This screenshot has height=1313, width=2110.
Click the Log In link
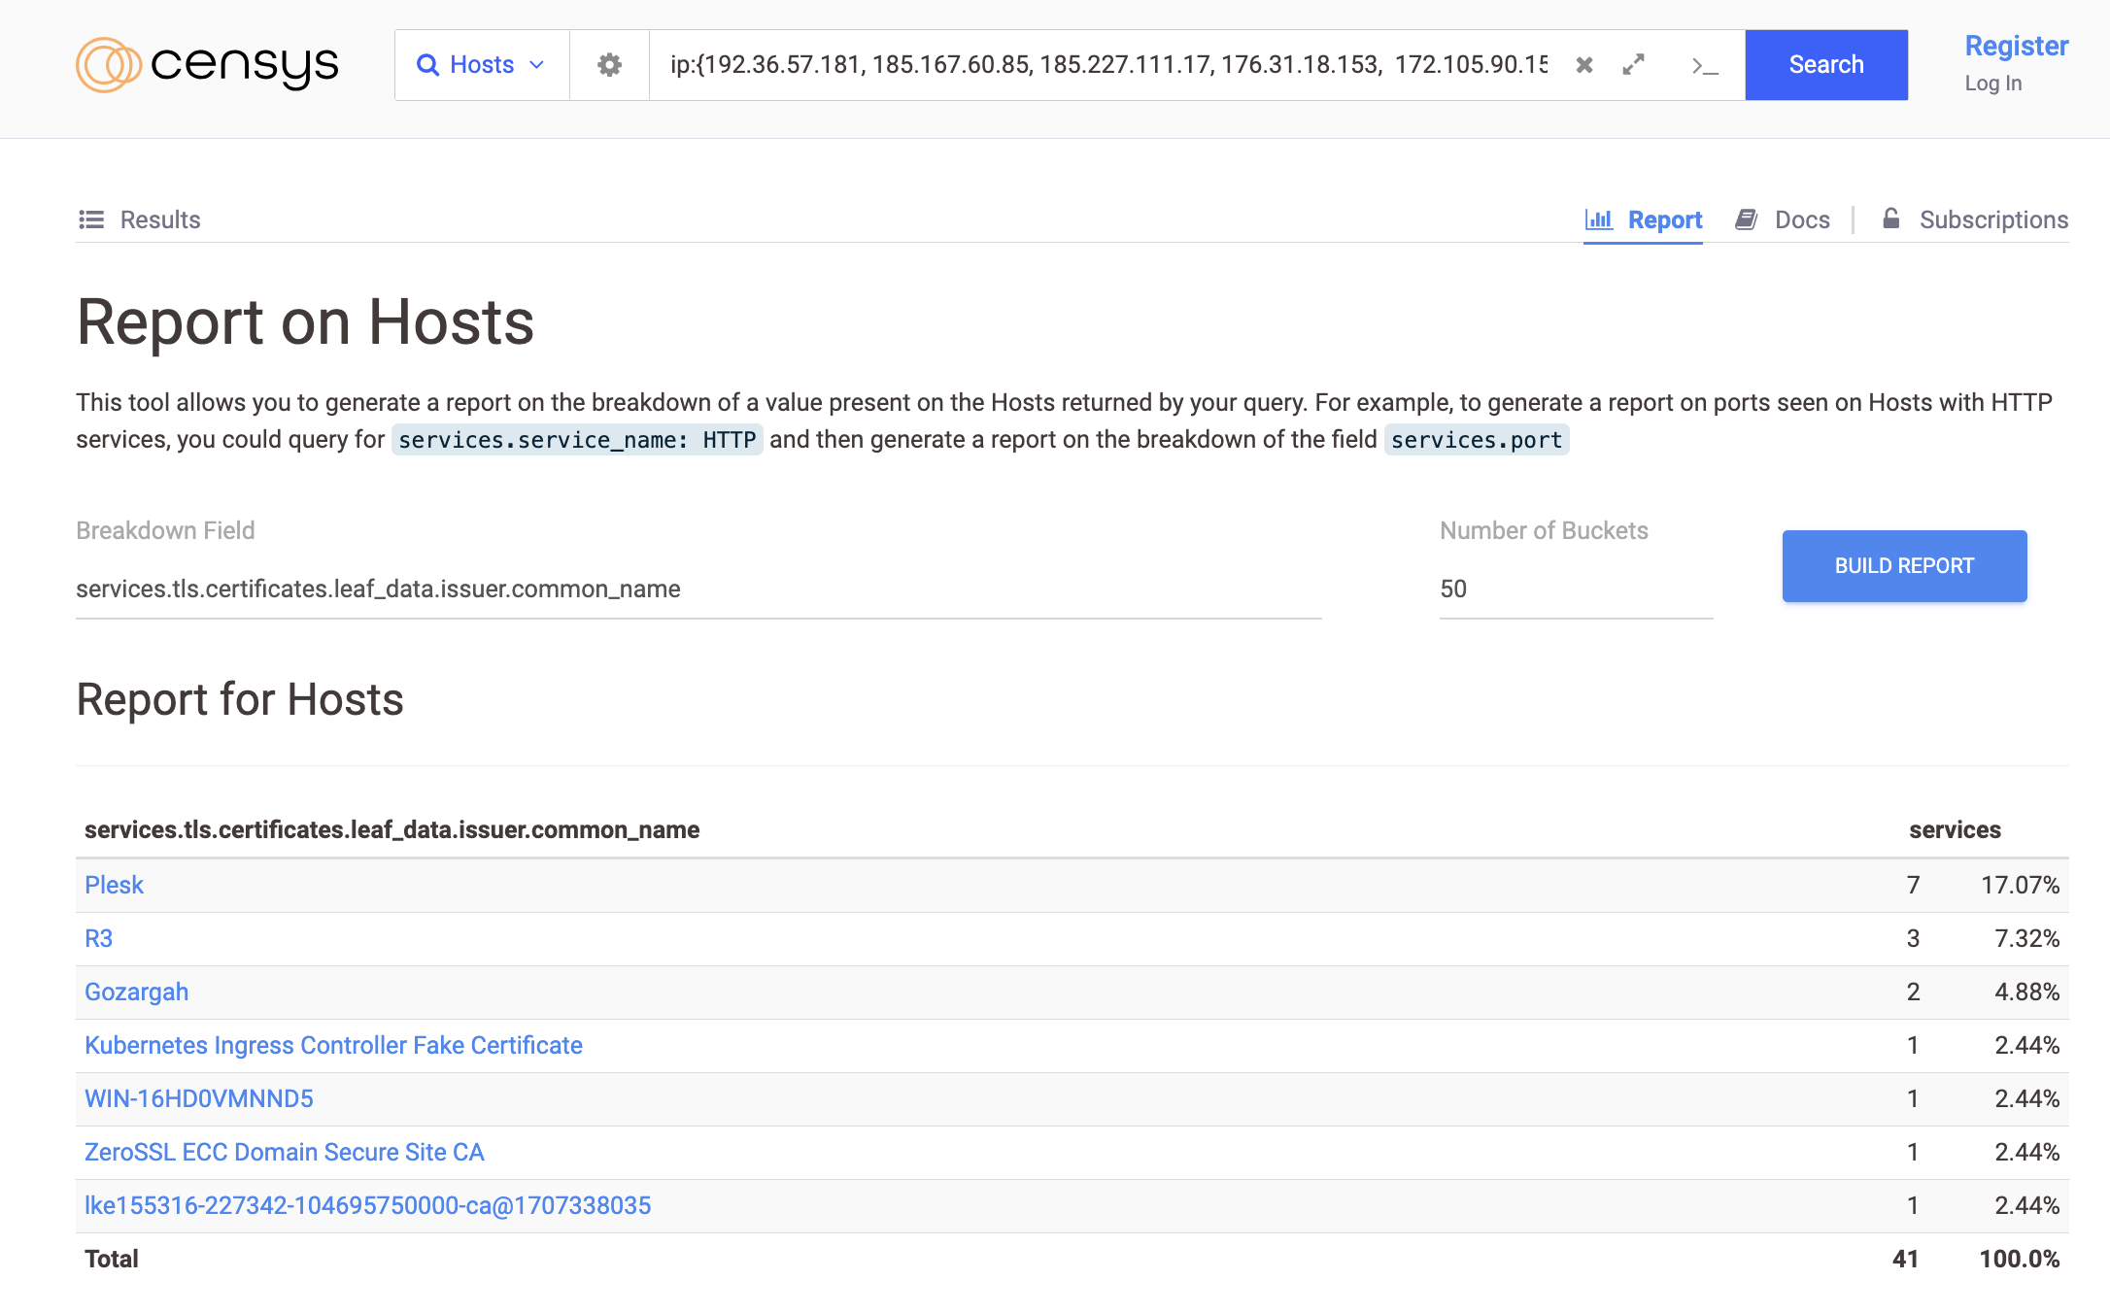click(1992, 84)
